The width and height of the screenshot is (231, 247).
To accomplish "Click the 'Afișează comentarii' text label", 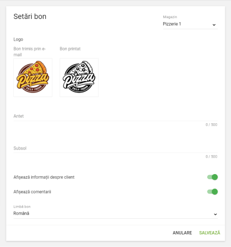I will click(32, 192).
